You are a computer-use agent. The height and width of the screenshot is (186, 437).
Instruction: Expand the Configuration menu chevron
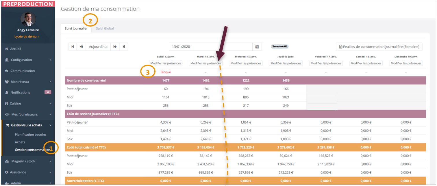coord(51,60)
